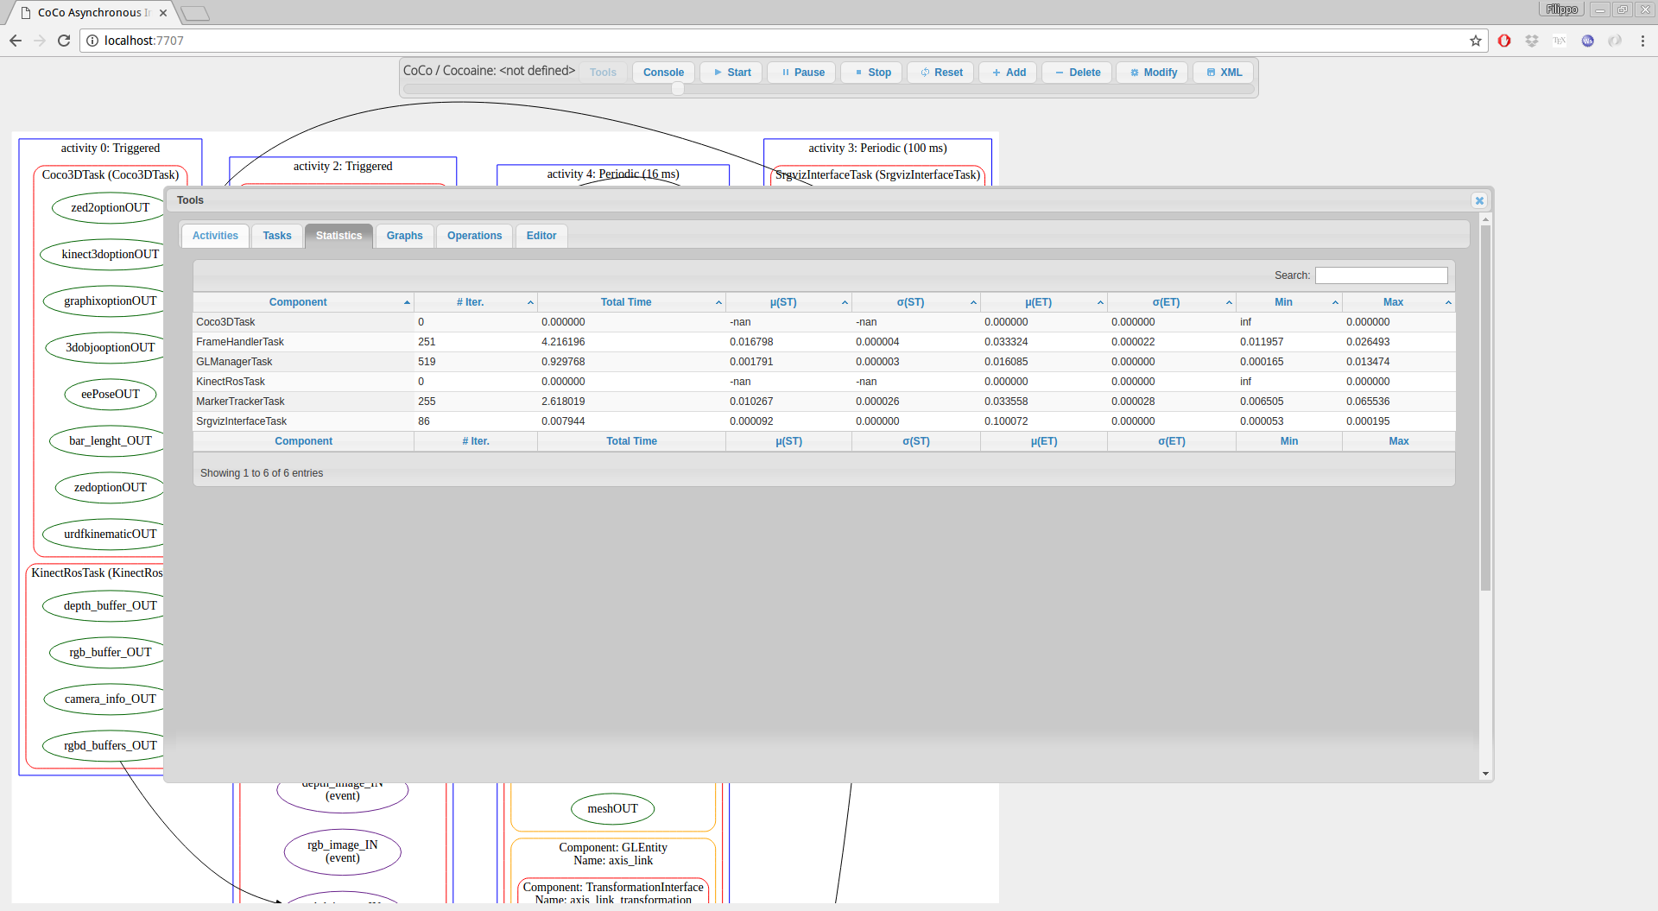This screenshot has width=1658, height=911.
Task: Click the browser Back arrow
Action: [16, 41]
